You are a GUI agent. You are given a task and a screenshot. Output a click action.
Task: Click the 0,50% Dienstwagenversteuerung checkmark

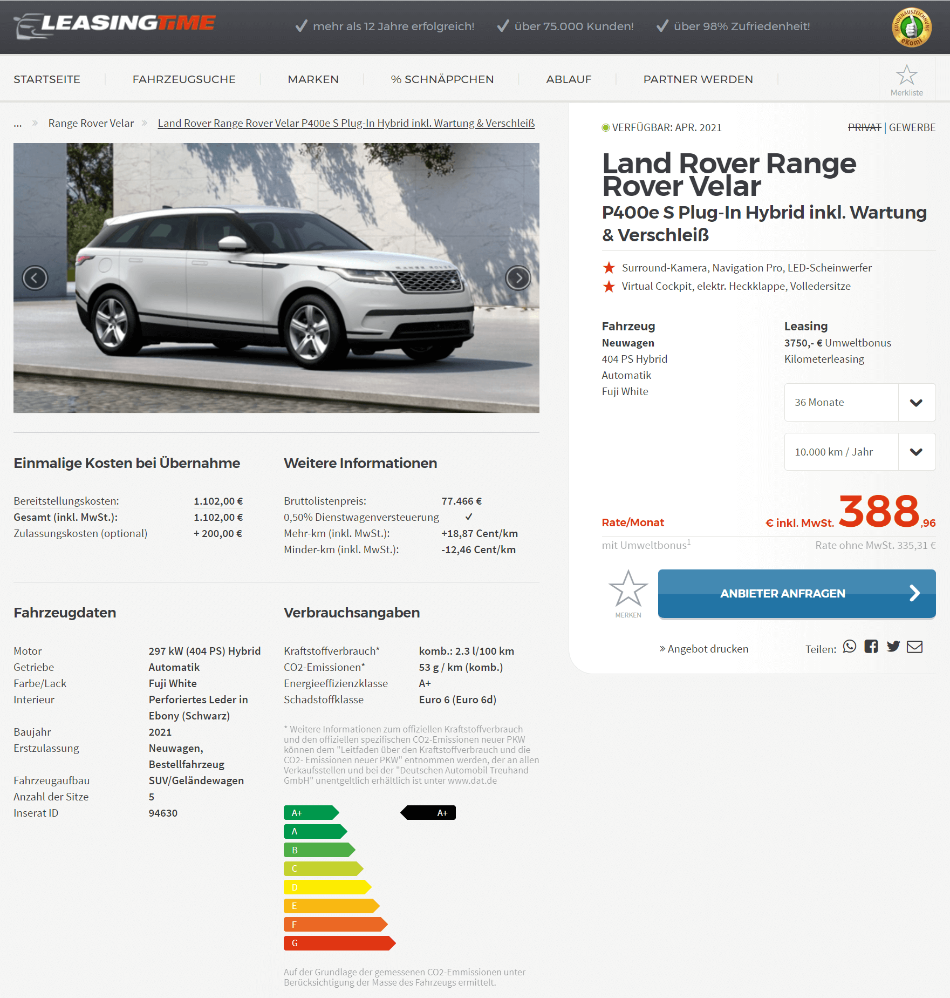(469, 517)
